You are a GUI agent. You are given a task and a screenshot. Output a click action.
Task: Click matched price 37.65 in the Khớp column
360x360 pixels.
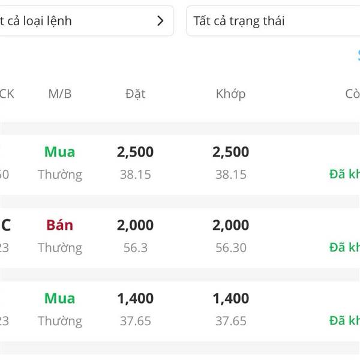coord(230,321)
